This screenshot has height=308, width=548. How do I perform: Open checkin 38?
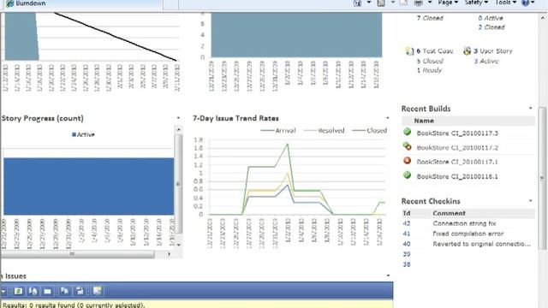click(x=407, y=264)
